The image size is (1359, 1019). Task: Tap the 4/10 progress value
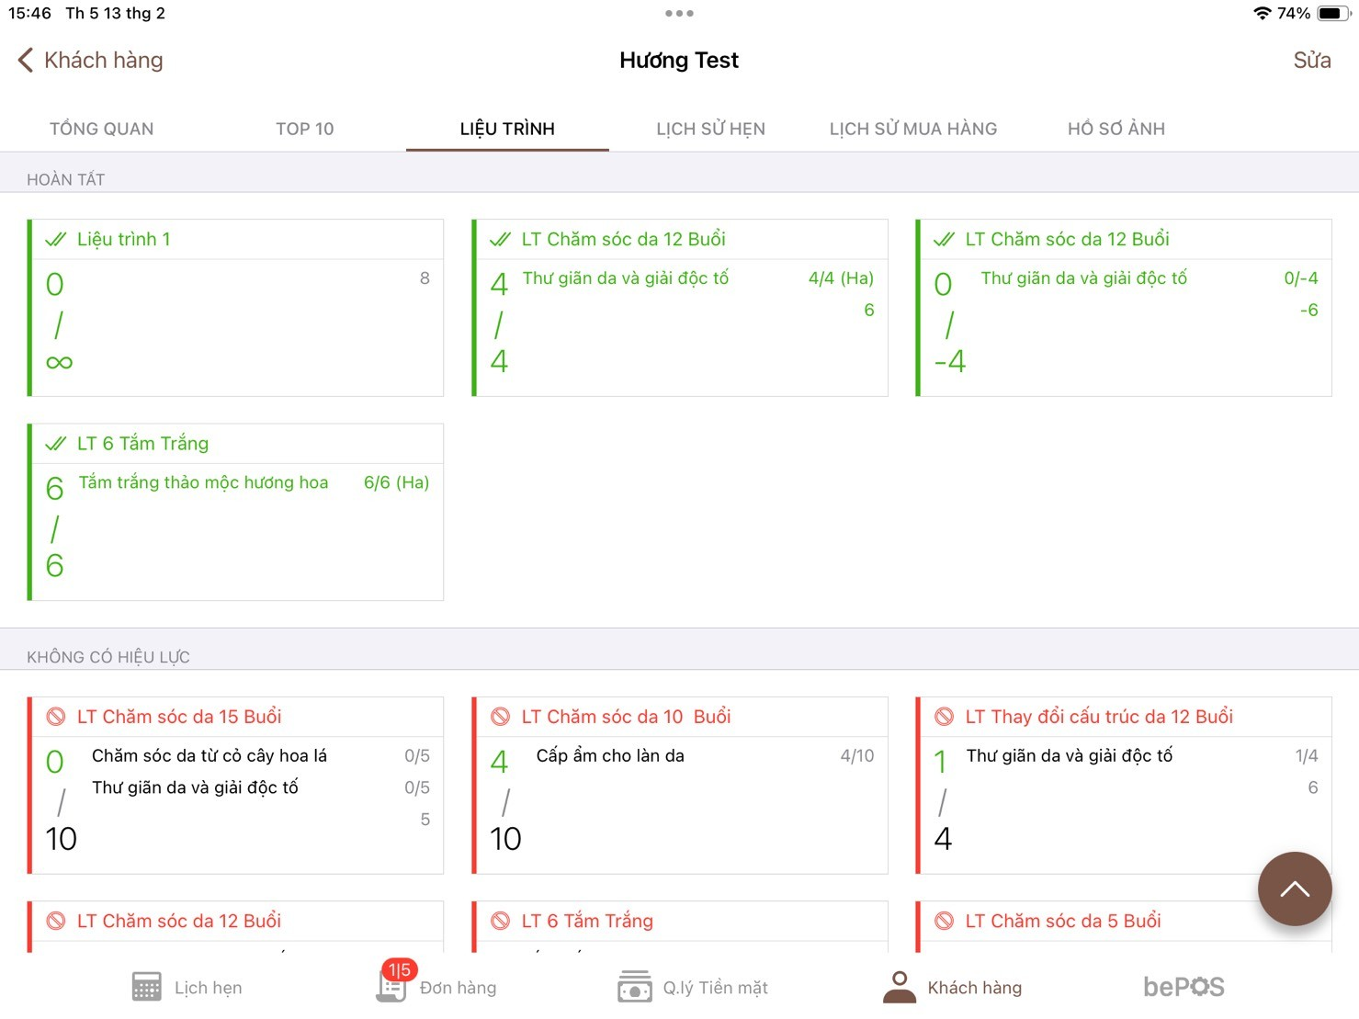point(857,756)
